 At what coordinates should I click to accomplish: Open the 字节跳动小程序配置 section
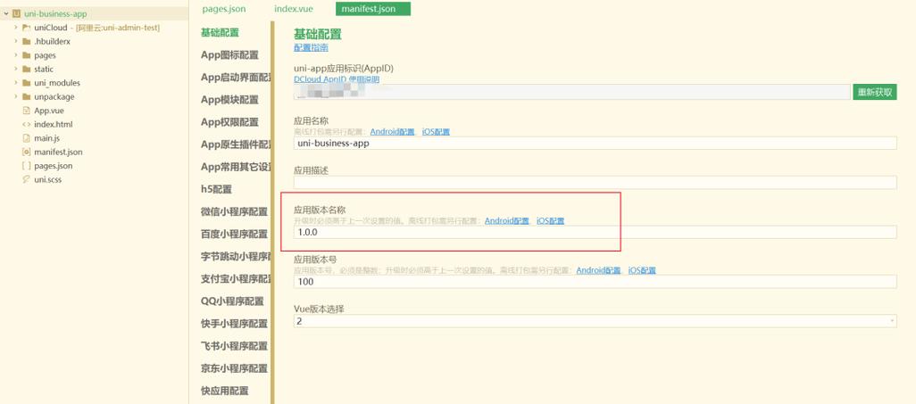pyautogui.click(x=235, y=256)
